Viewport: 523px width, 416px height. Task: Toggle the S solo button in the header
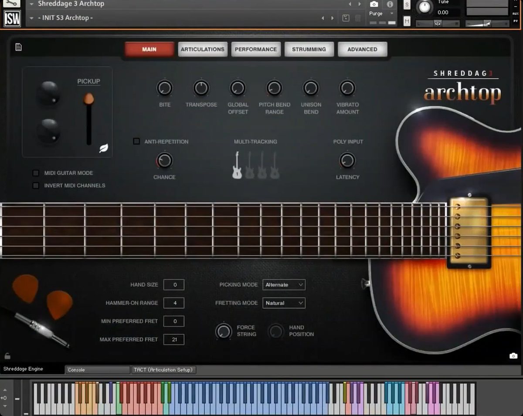pyautogui.click(x=407, y=5)
